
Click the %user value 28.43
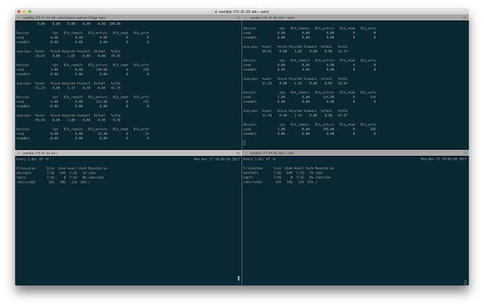pyautogui.click(x=40, y=56)
